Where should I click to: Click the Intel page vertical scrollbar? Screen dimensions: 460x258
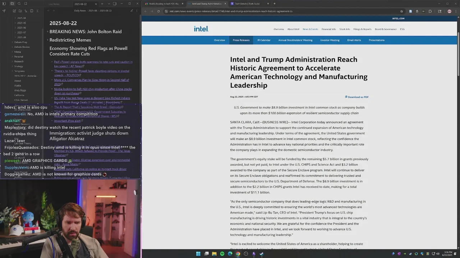coord(458,54)
